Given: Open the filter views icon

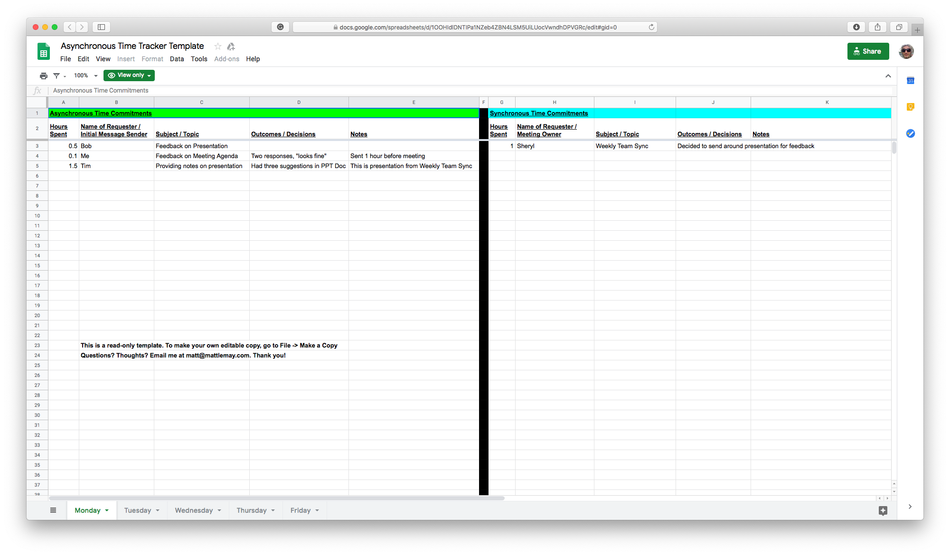Looking at the screenshot, I should point(57,75).
